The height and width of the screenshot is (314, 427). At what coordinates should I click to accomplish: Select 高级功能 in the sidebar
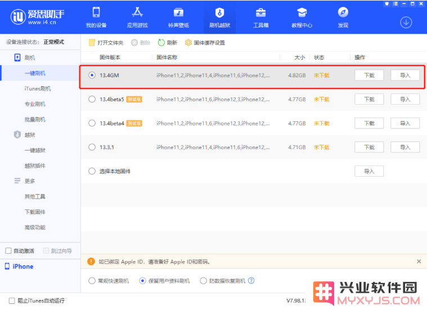click(35, 227)
